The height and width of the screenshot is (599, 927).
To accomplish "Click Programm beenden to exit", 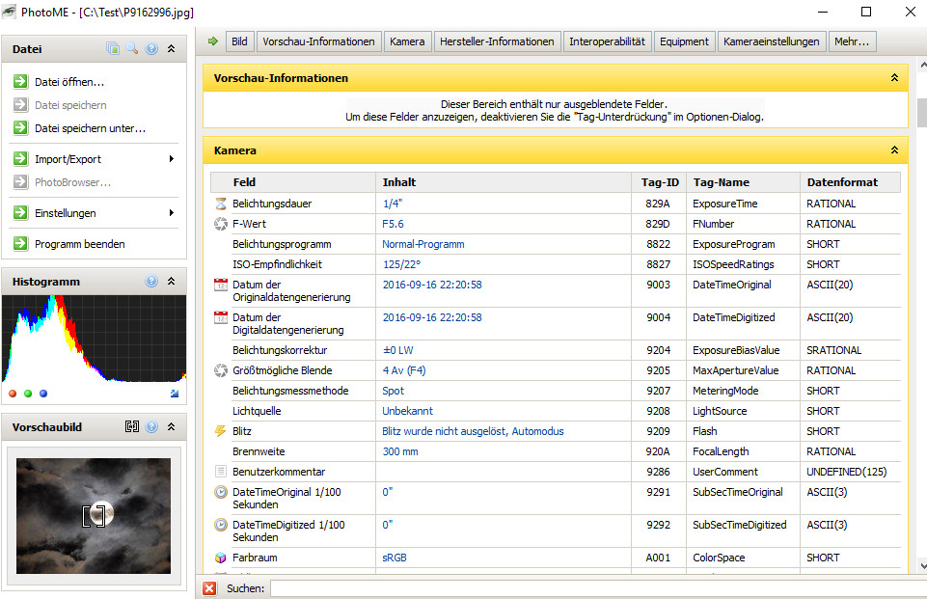I will 79,244.
